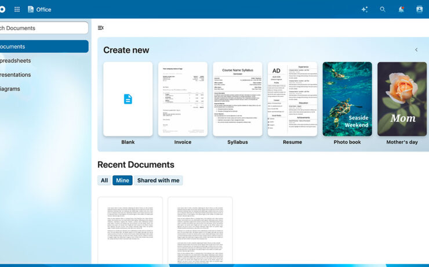Viewport: 429px width, 267px height.
Task: Choose the Invoice template
Action: click(x=183, y=99)
